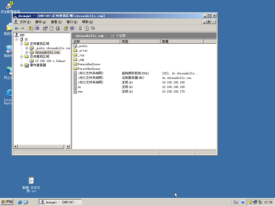Select _msdcs.chinaskills.com zone in tree

pyautogui.click(x=52, y=48)
